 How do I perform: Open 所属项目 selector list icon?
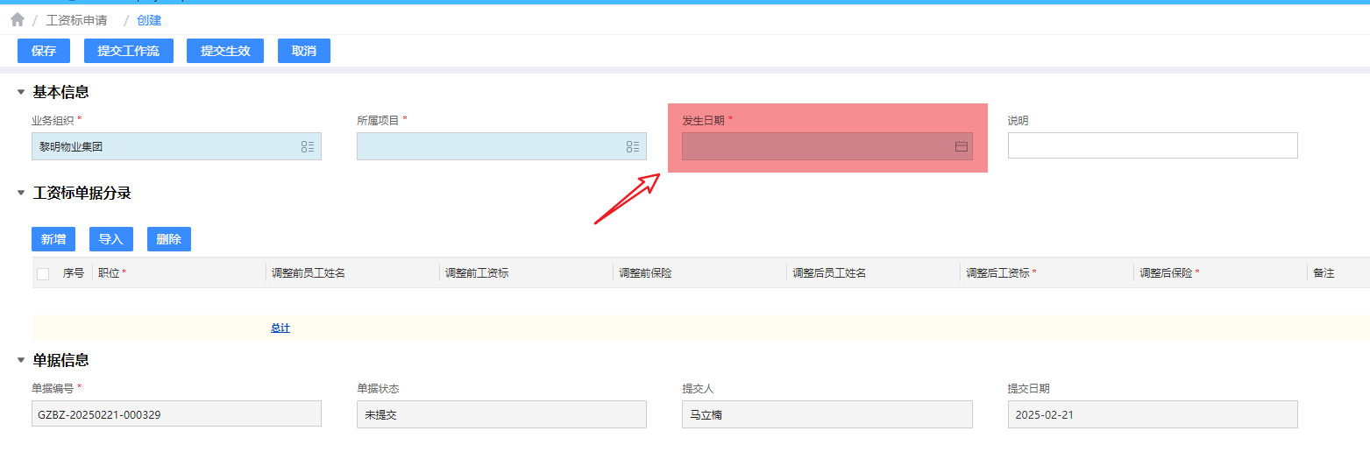click(633, 146)
